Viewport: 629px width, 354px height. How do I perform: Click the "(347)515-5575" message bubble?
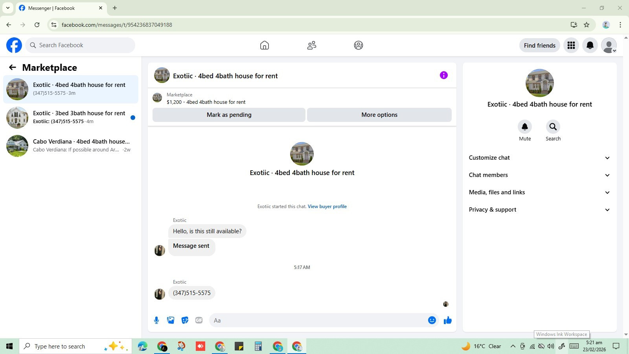click(x=192, y=293)
